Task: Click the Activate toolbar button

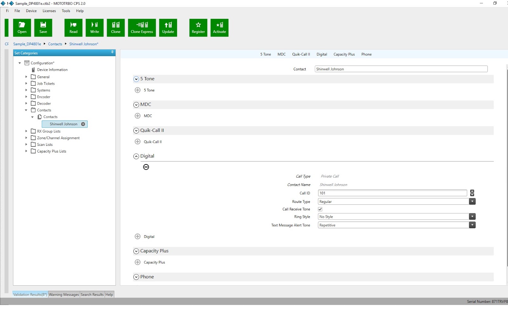Action: tap(219, 28)
